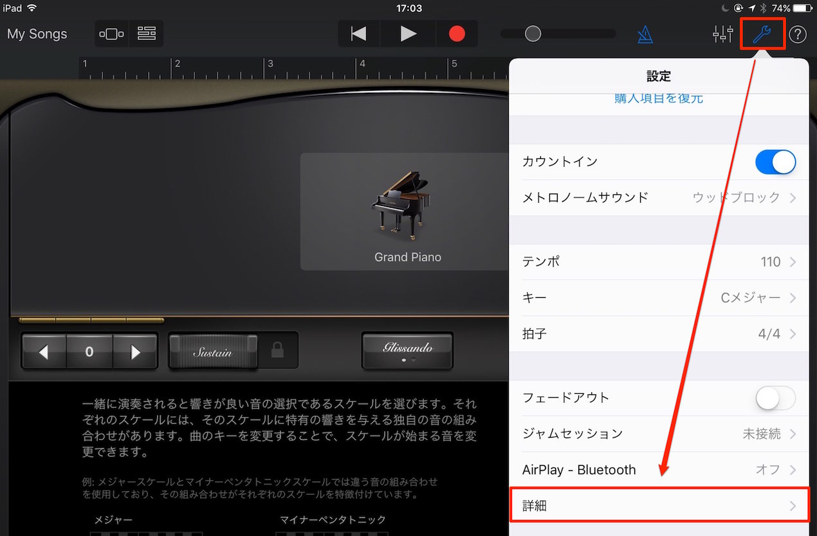Toggle the Sustain switch
This screenshot has width=817, height=536.
(213, 351)
